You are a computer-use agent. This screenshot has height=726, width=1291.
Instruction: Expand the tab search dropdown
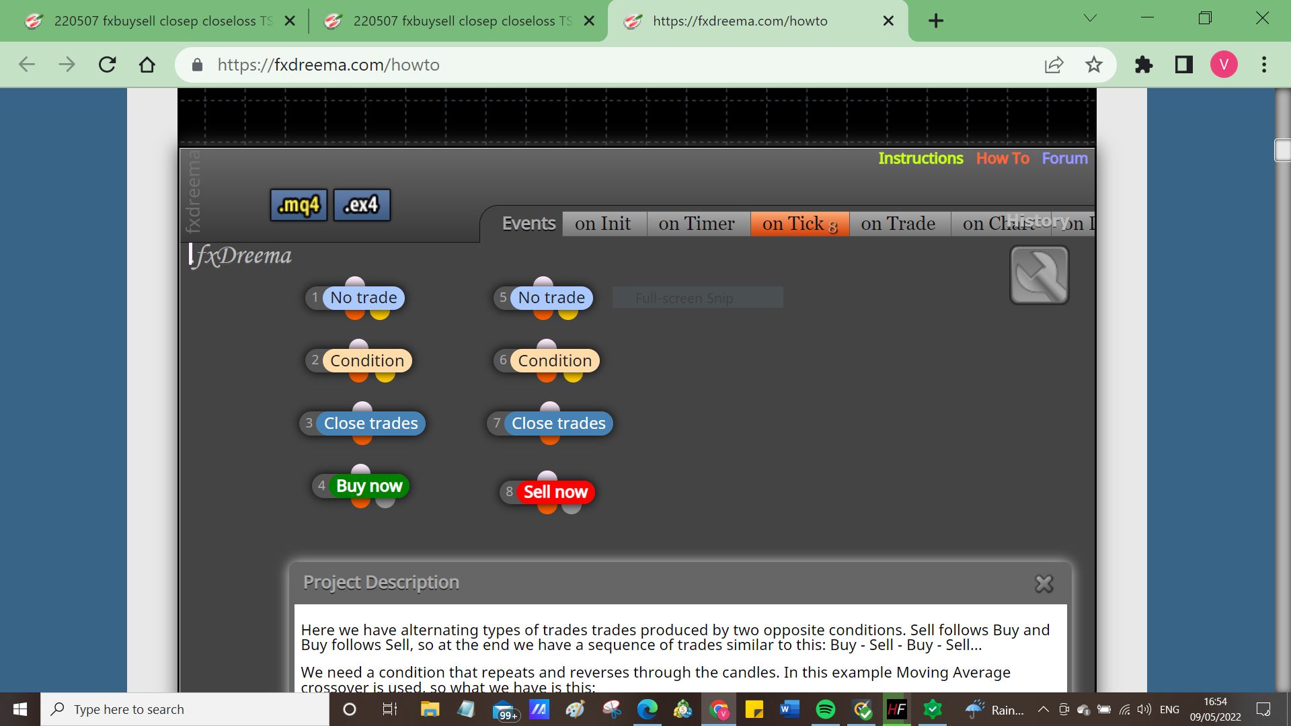pyautogui.click(x=1091, y=18)
